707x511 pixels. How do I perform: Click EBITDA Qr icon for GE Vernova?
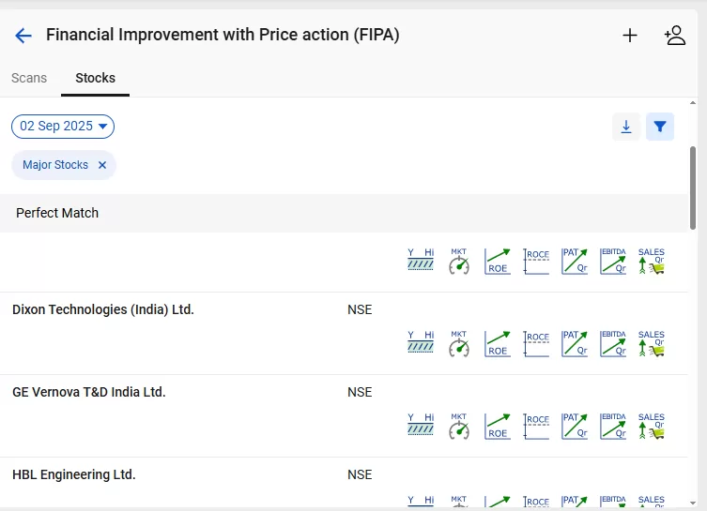pyautogui.click(x=613, y=426)
